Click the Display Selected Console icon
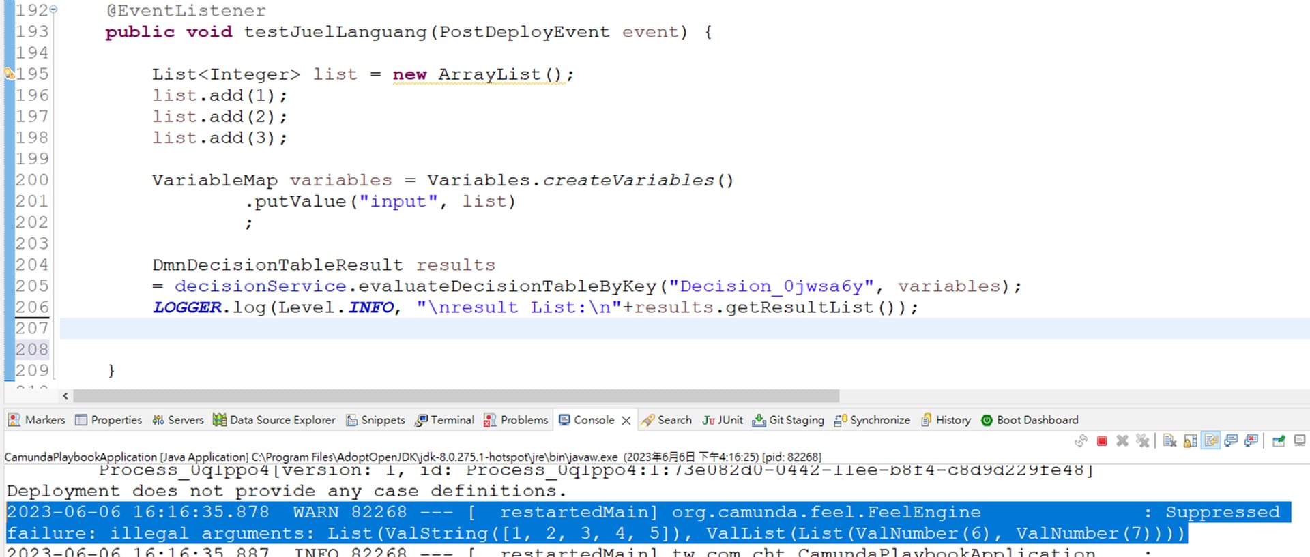 [x=1299, y=441]
